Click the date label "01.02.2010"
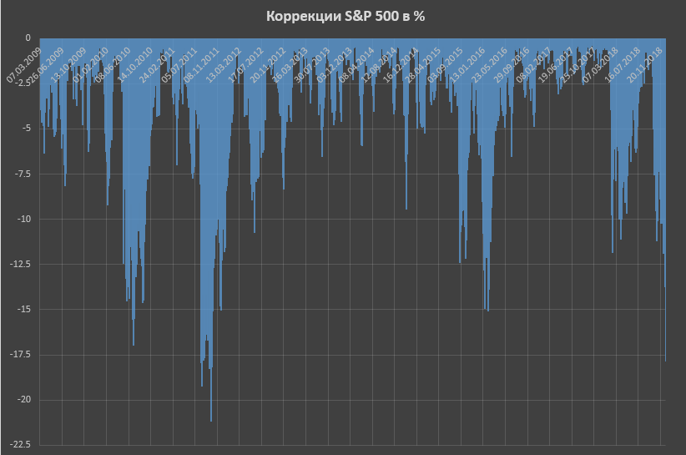686x455 pixels. [x=91, y=65]
